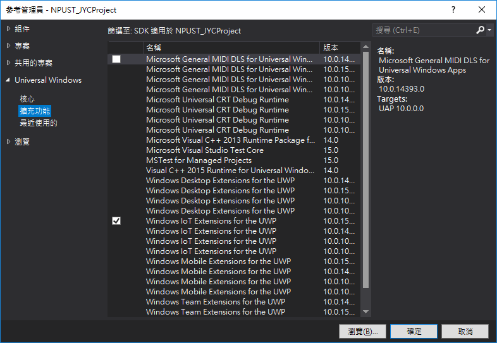Click version 15.0 of Visual Studio Test Core
This screenshot has width=497, height=343.
click(331, 150)
